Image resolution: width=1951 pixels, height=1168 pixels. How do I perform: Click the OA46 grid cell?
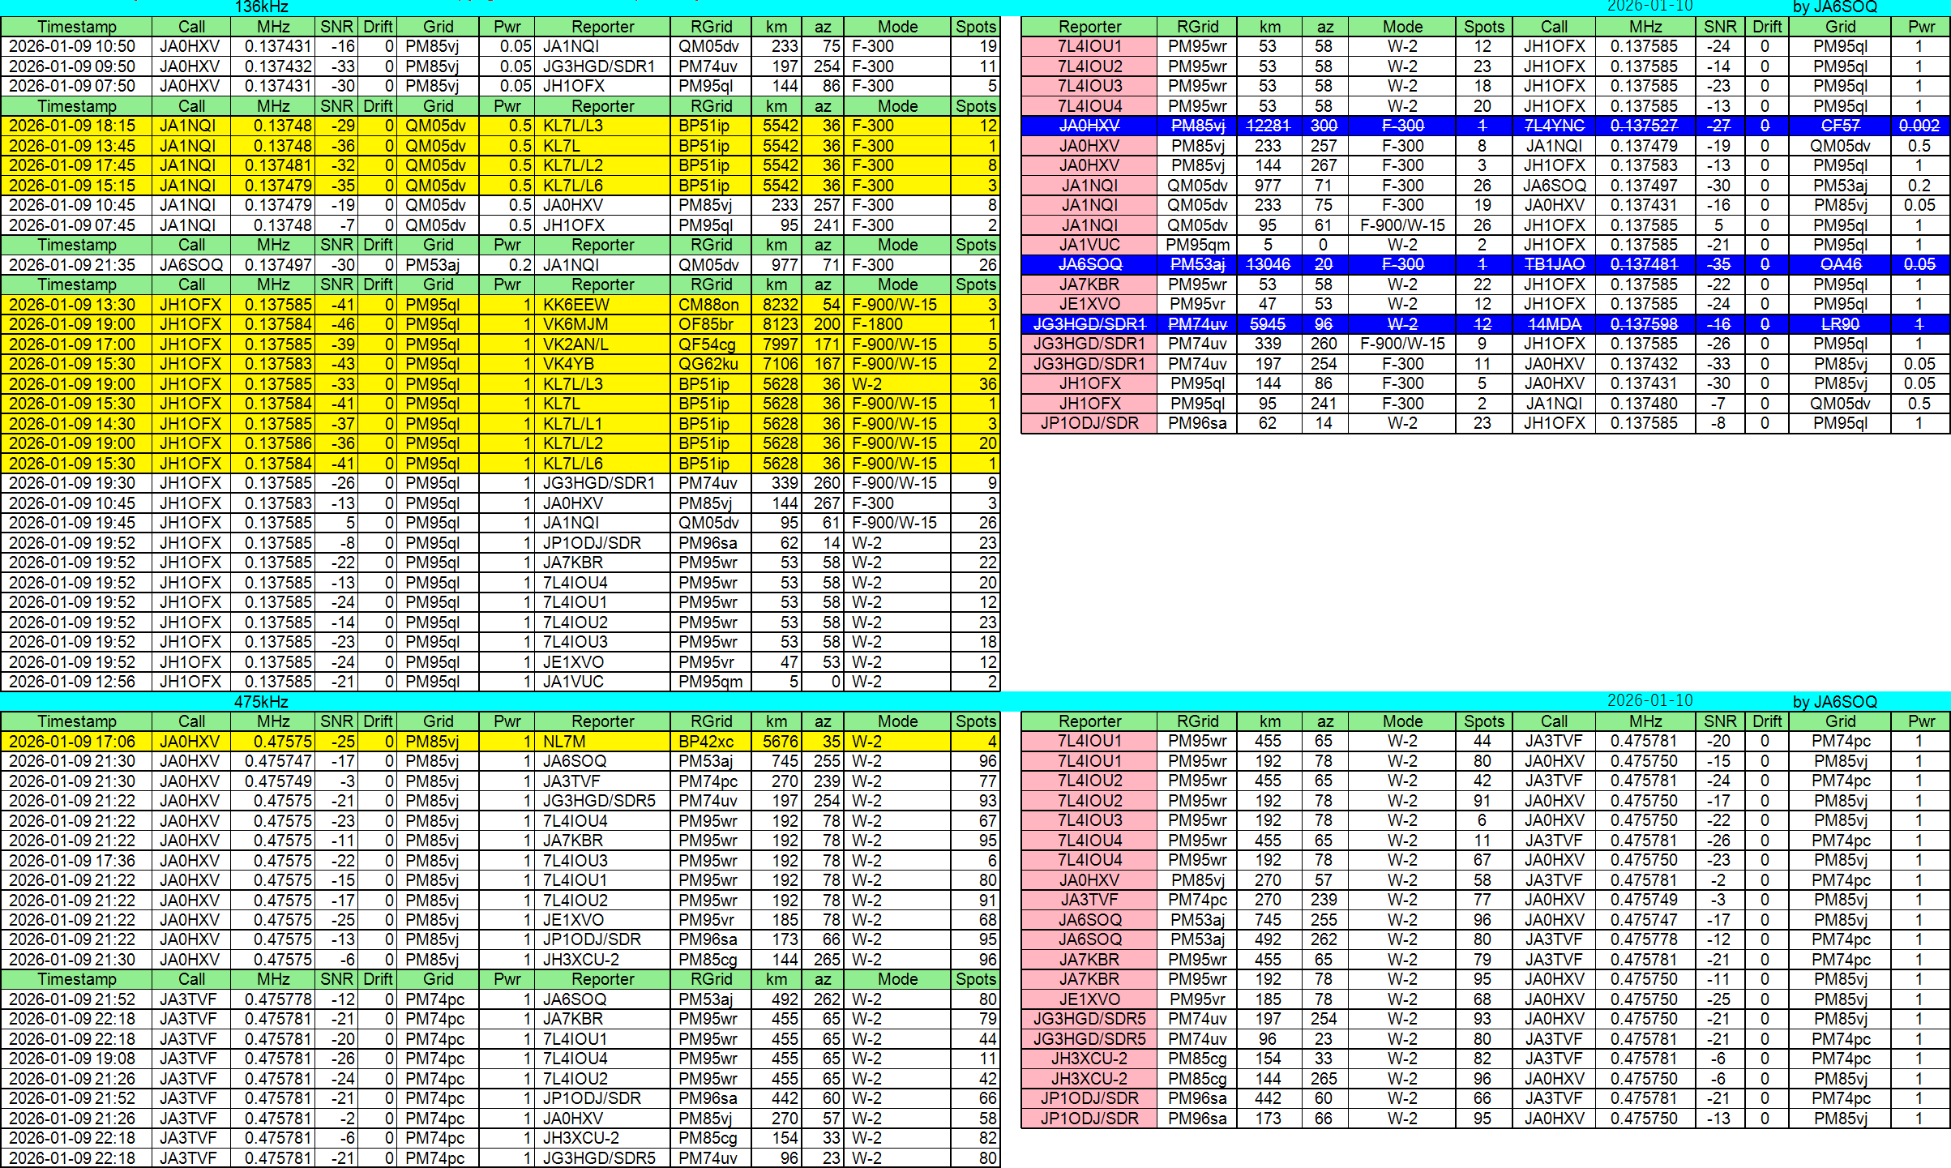click(x=1840, y=264)
